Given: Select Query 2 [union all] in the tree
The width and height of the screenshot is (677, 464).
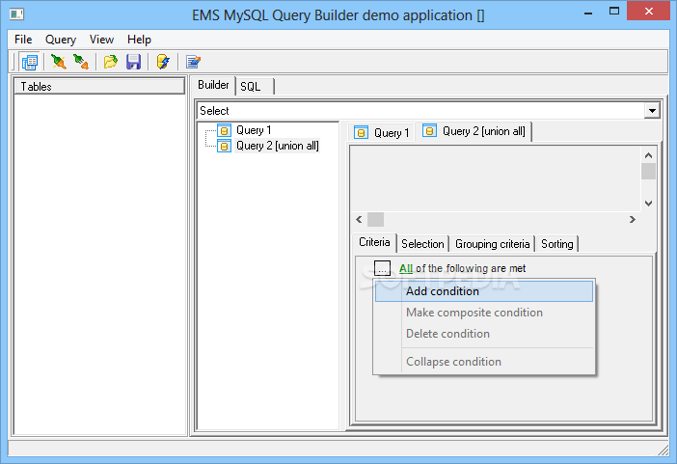Looking at the screenshot, I should [277, 146].
